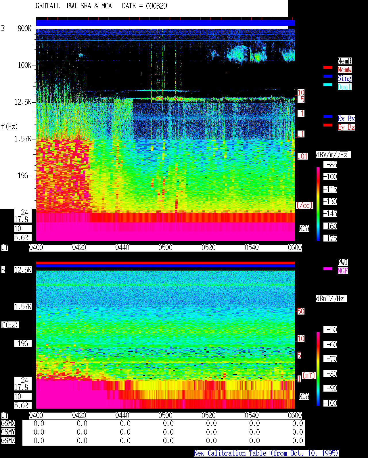Click the GSMX row label
Screen dimensions: 368x458
(8, 423)
